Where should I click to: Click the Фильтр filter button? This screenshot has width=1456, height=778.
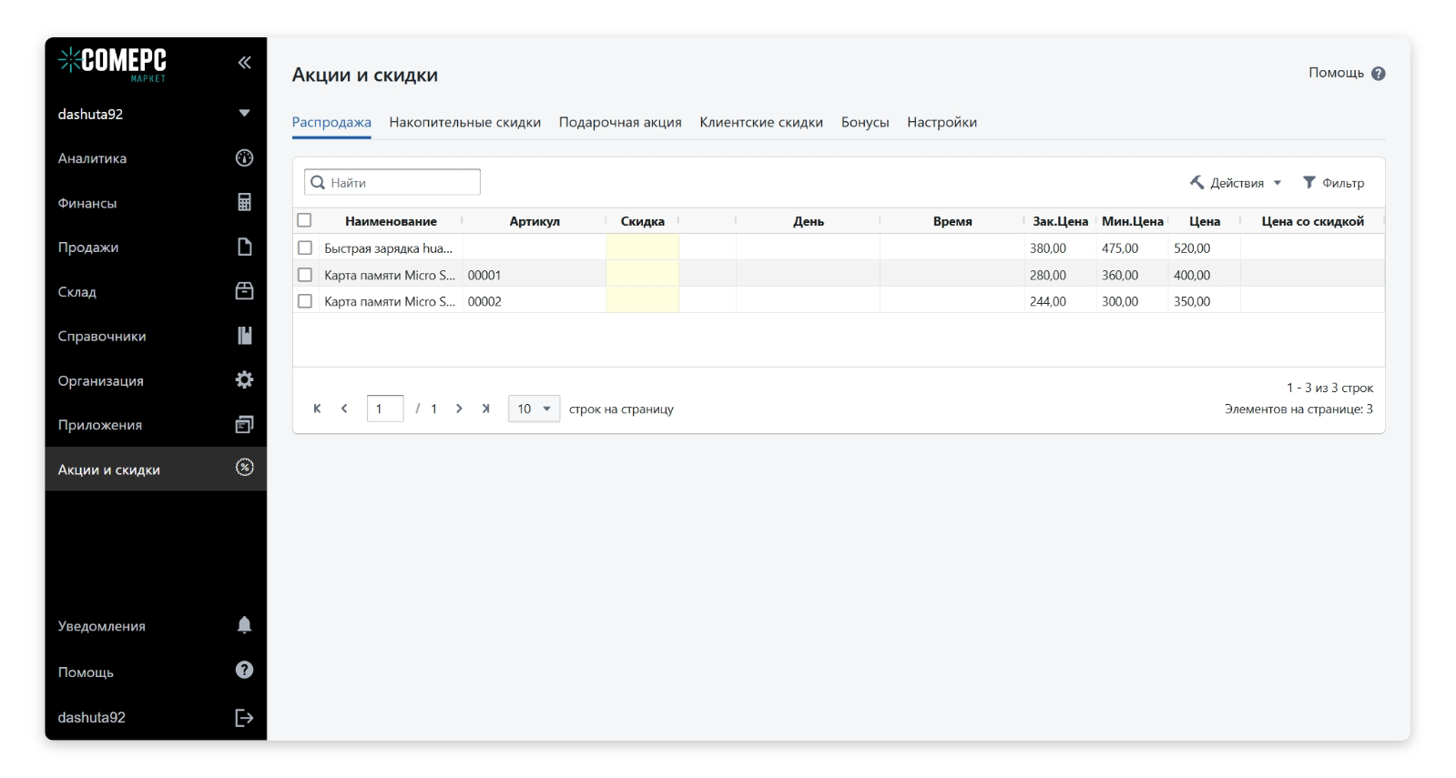[1333, 183]
